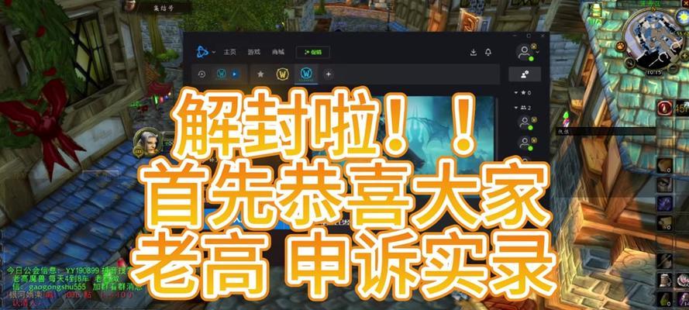Viewport: 689px width, 310px height.
Task: Click chat line starting 今日公会信息
Action: coord(71,270)
